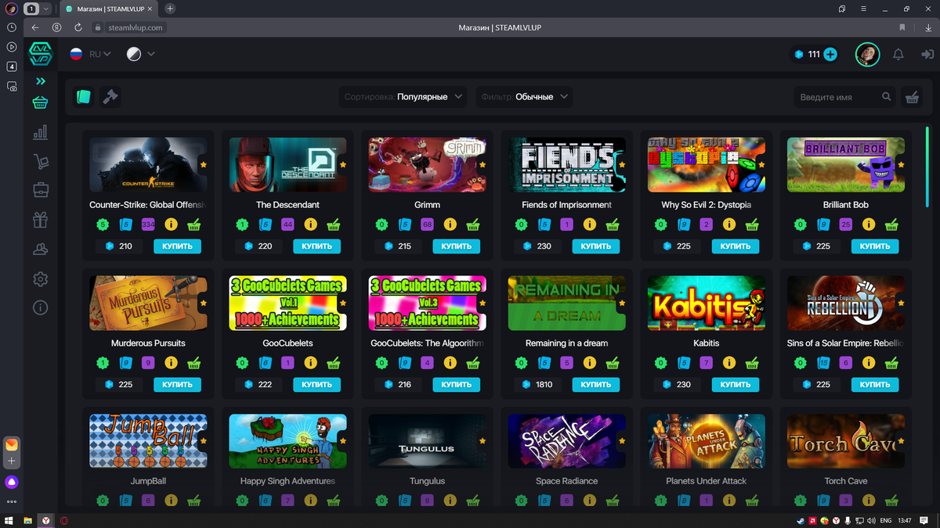Switch the ENG keyboard language indicator
The width and height of the screenshot is (940, 528).
tap(886, 520)
